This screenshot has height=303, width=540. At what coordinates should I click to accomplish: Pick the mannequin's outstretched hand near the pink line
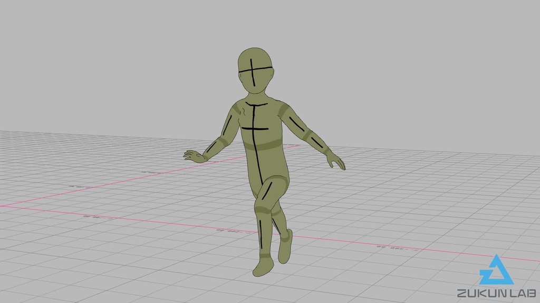(x=195, y=156)
